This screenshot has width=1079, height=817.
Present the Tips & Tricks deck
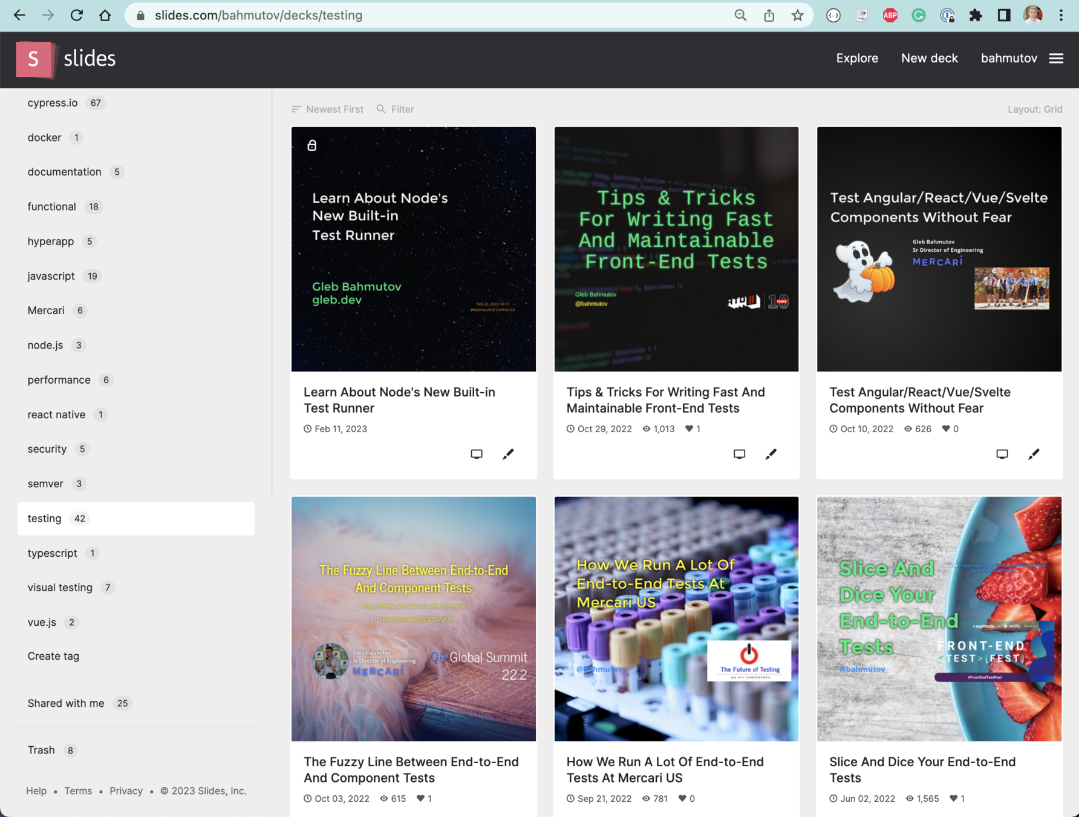coord(739,454)
